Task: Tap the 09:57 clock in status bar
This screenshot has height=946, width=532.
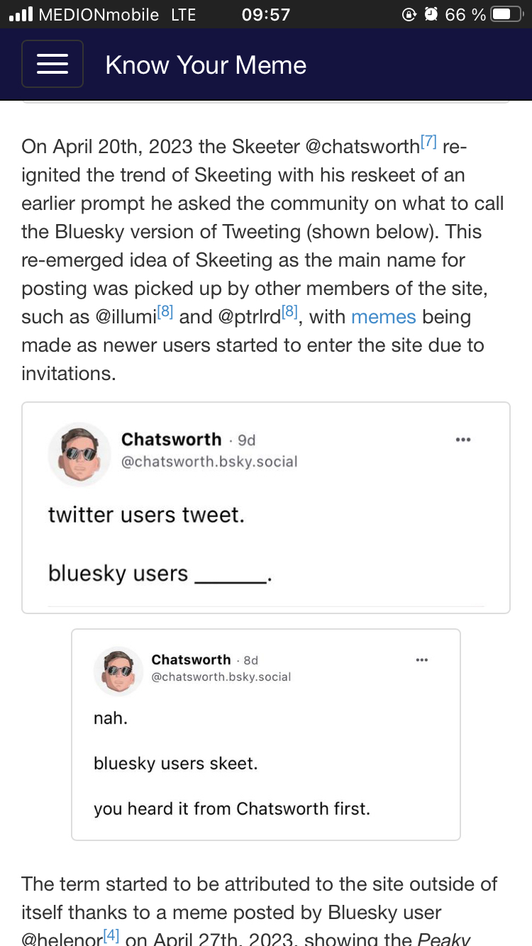Action: click(265, 14)
